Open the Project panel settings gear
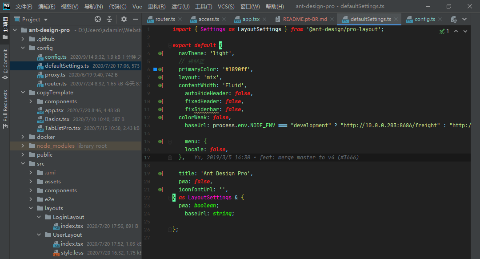The width and height of the screenshot is (480, 259). pos(124,19)
